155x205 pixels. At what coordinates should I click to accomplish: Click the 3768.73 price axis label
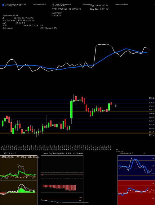[152, 106]
